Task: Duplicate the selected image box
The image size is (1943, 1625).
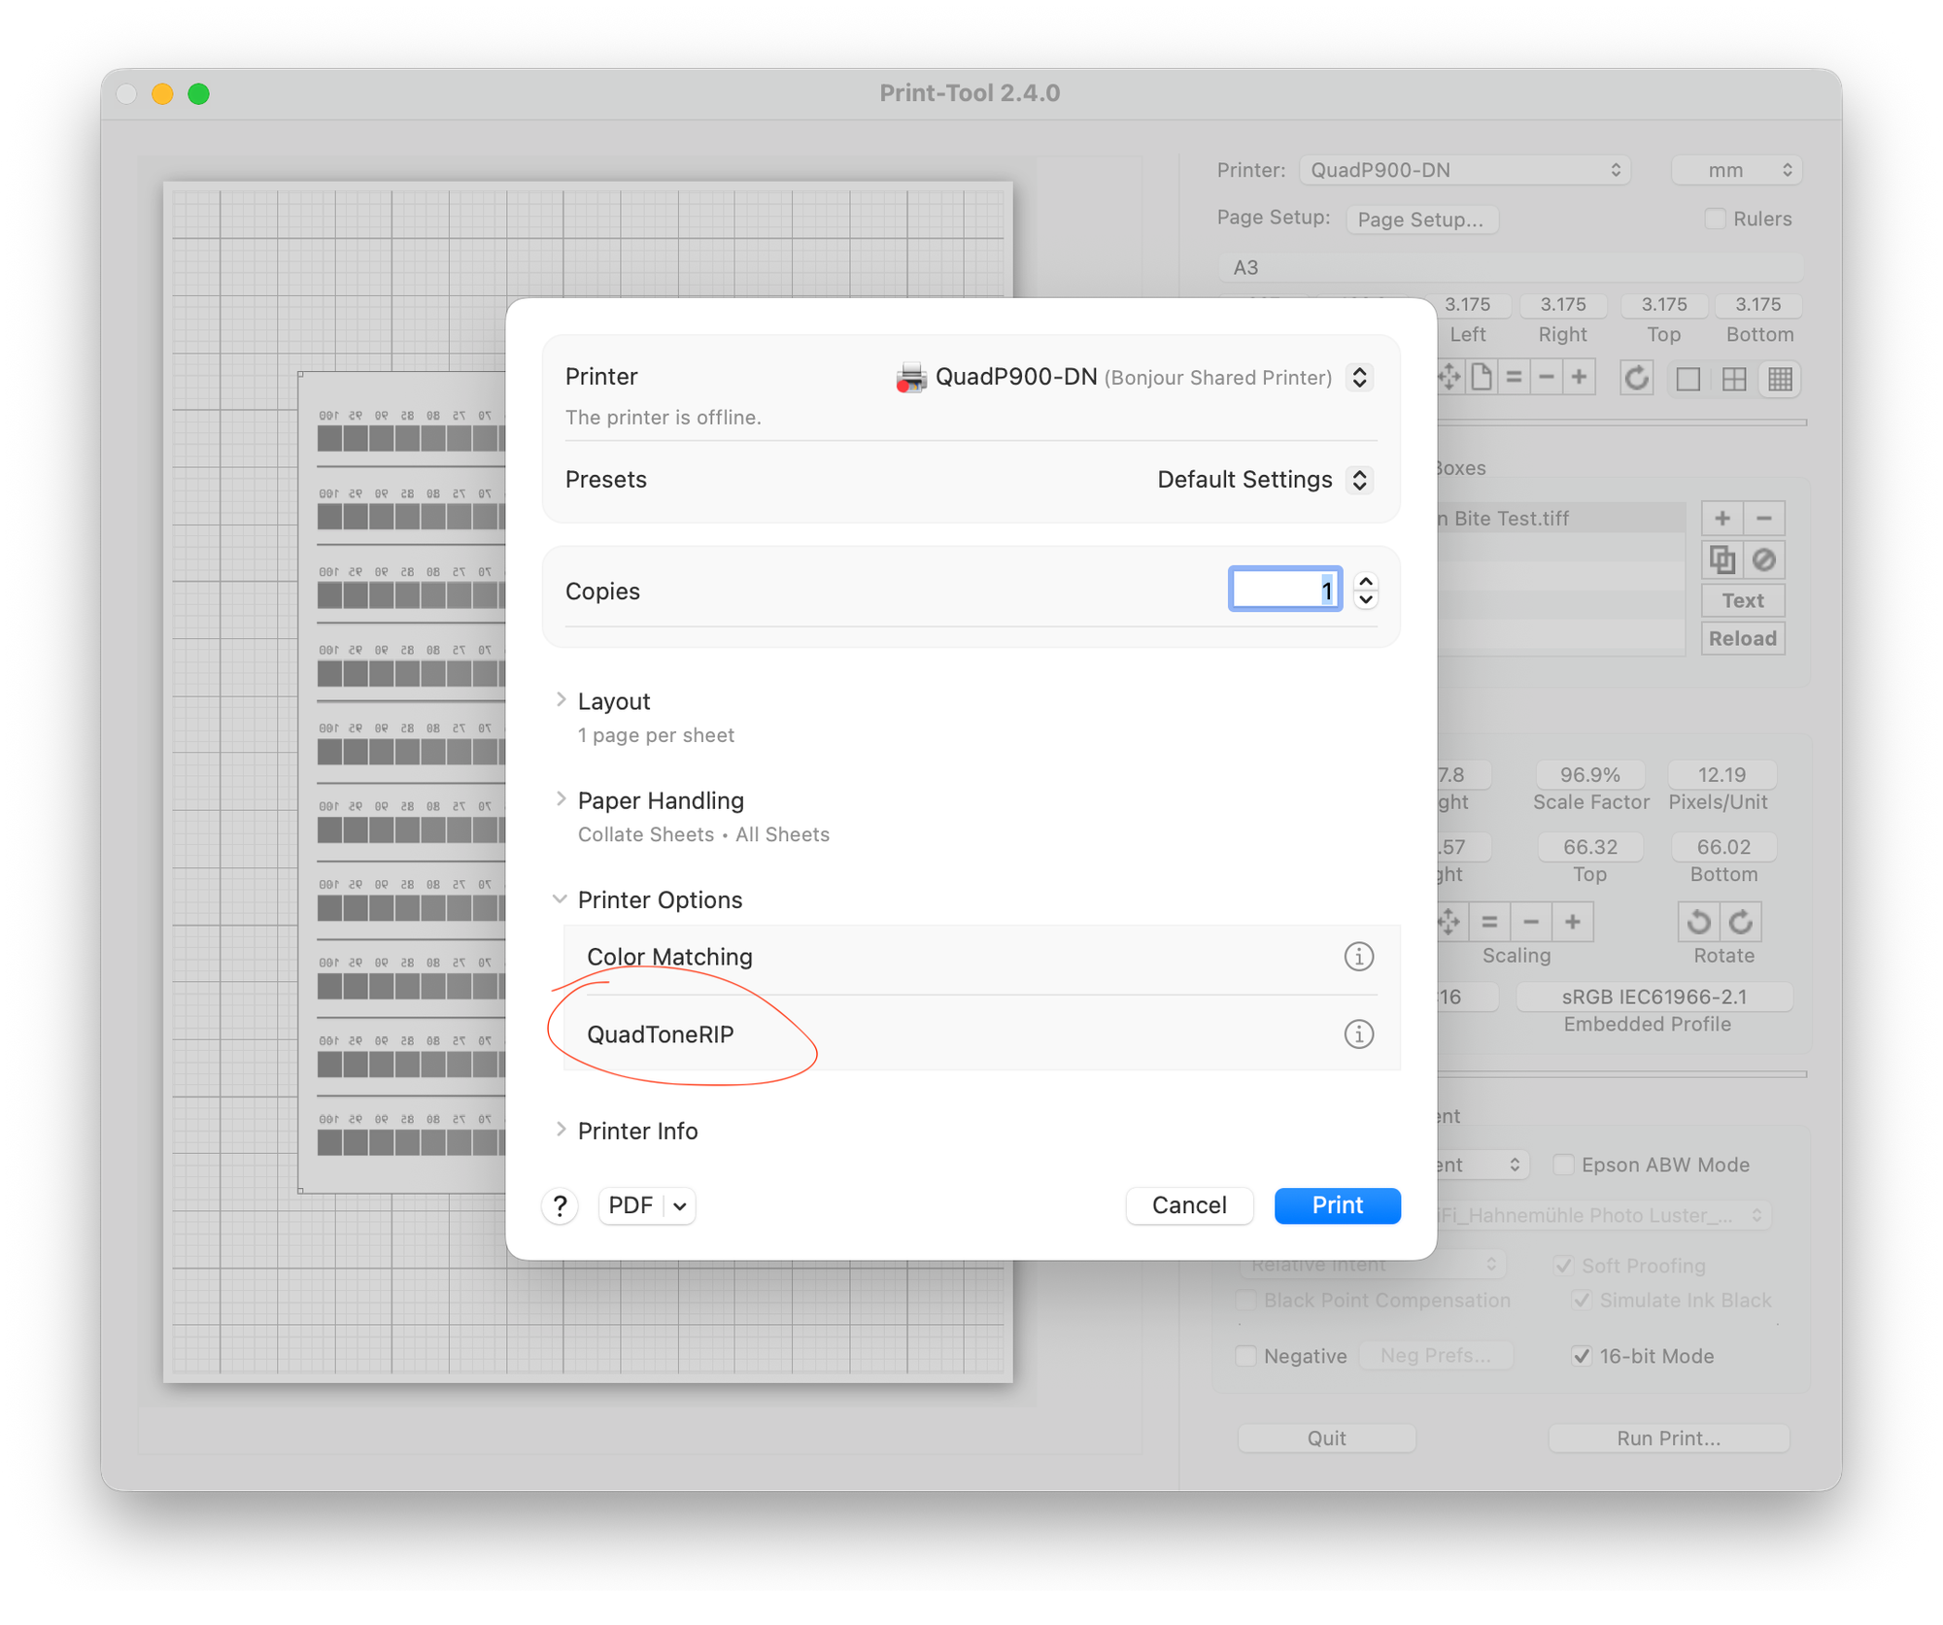Action: coord(1722,559)
